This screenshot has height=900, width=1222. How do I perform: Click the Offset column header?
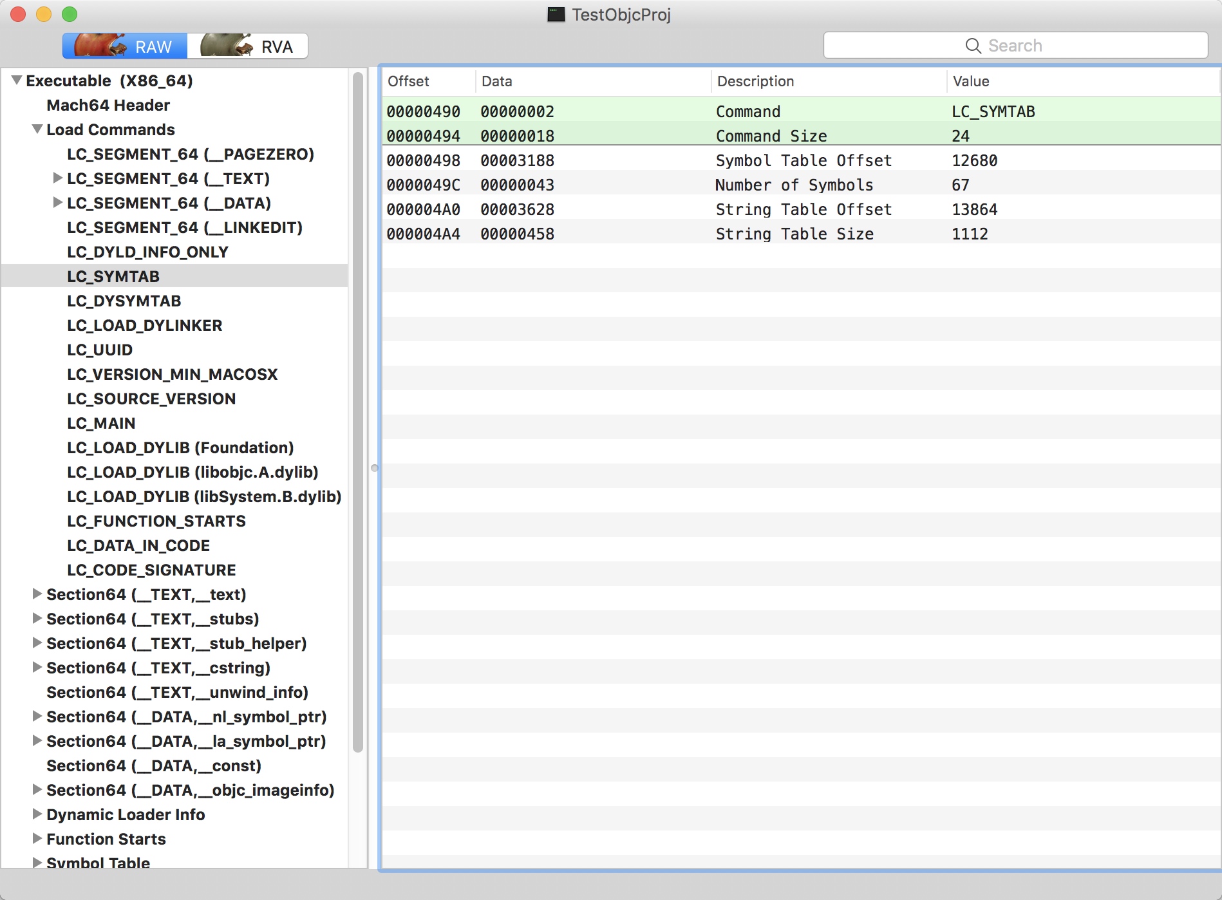click(x=408, y=81)
